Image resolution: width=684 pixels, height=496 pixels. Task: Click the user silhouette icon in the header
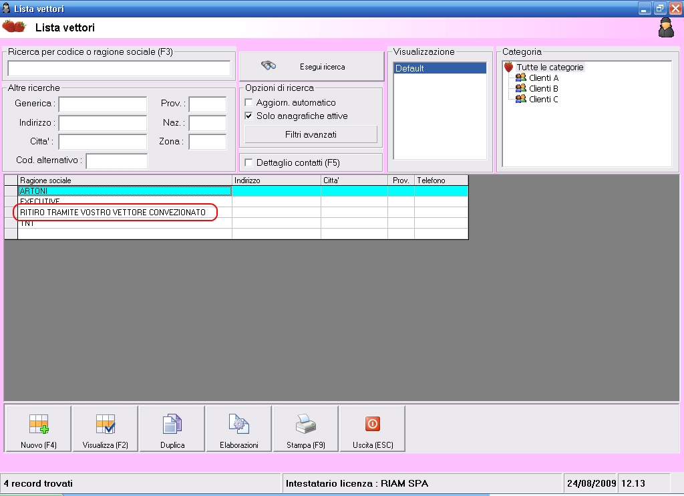coord(666,27)
